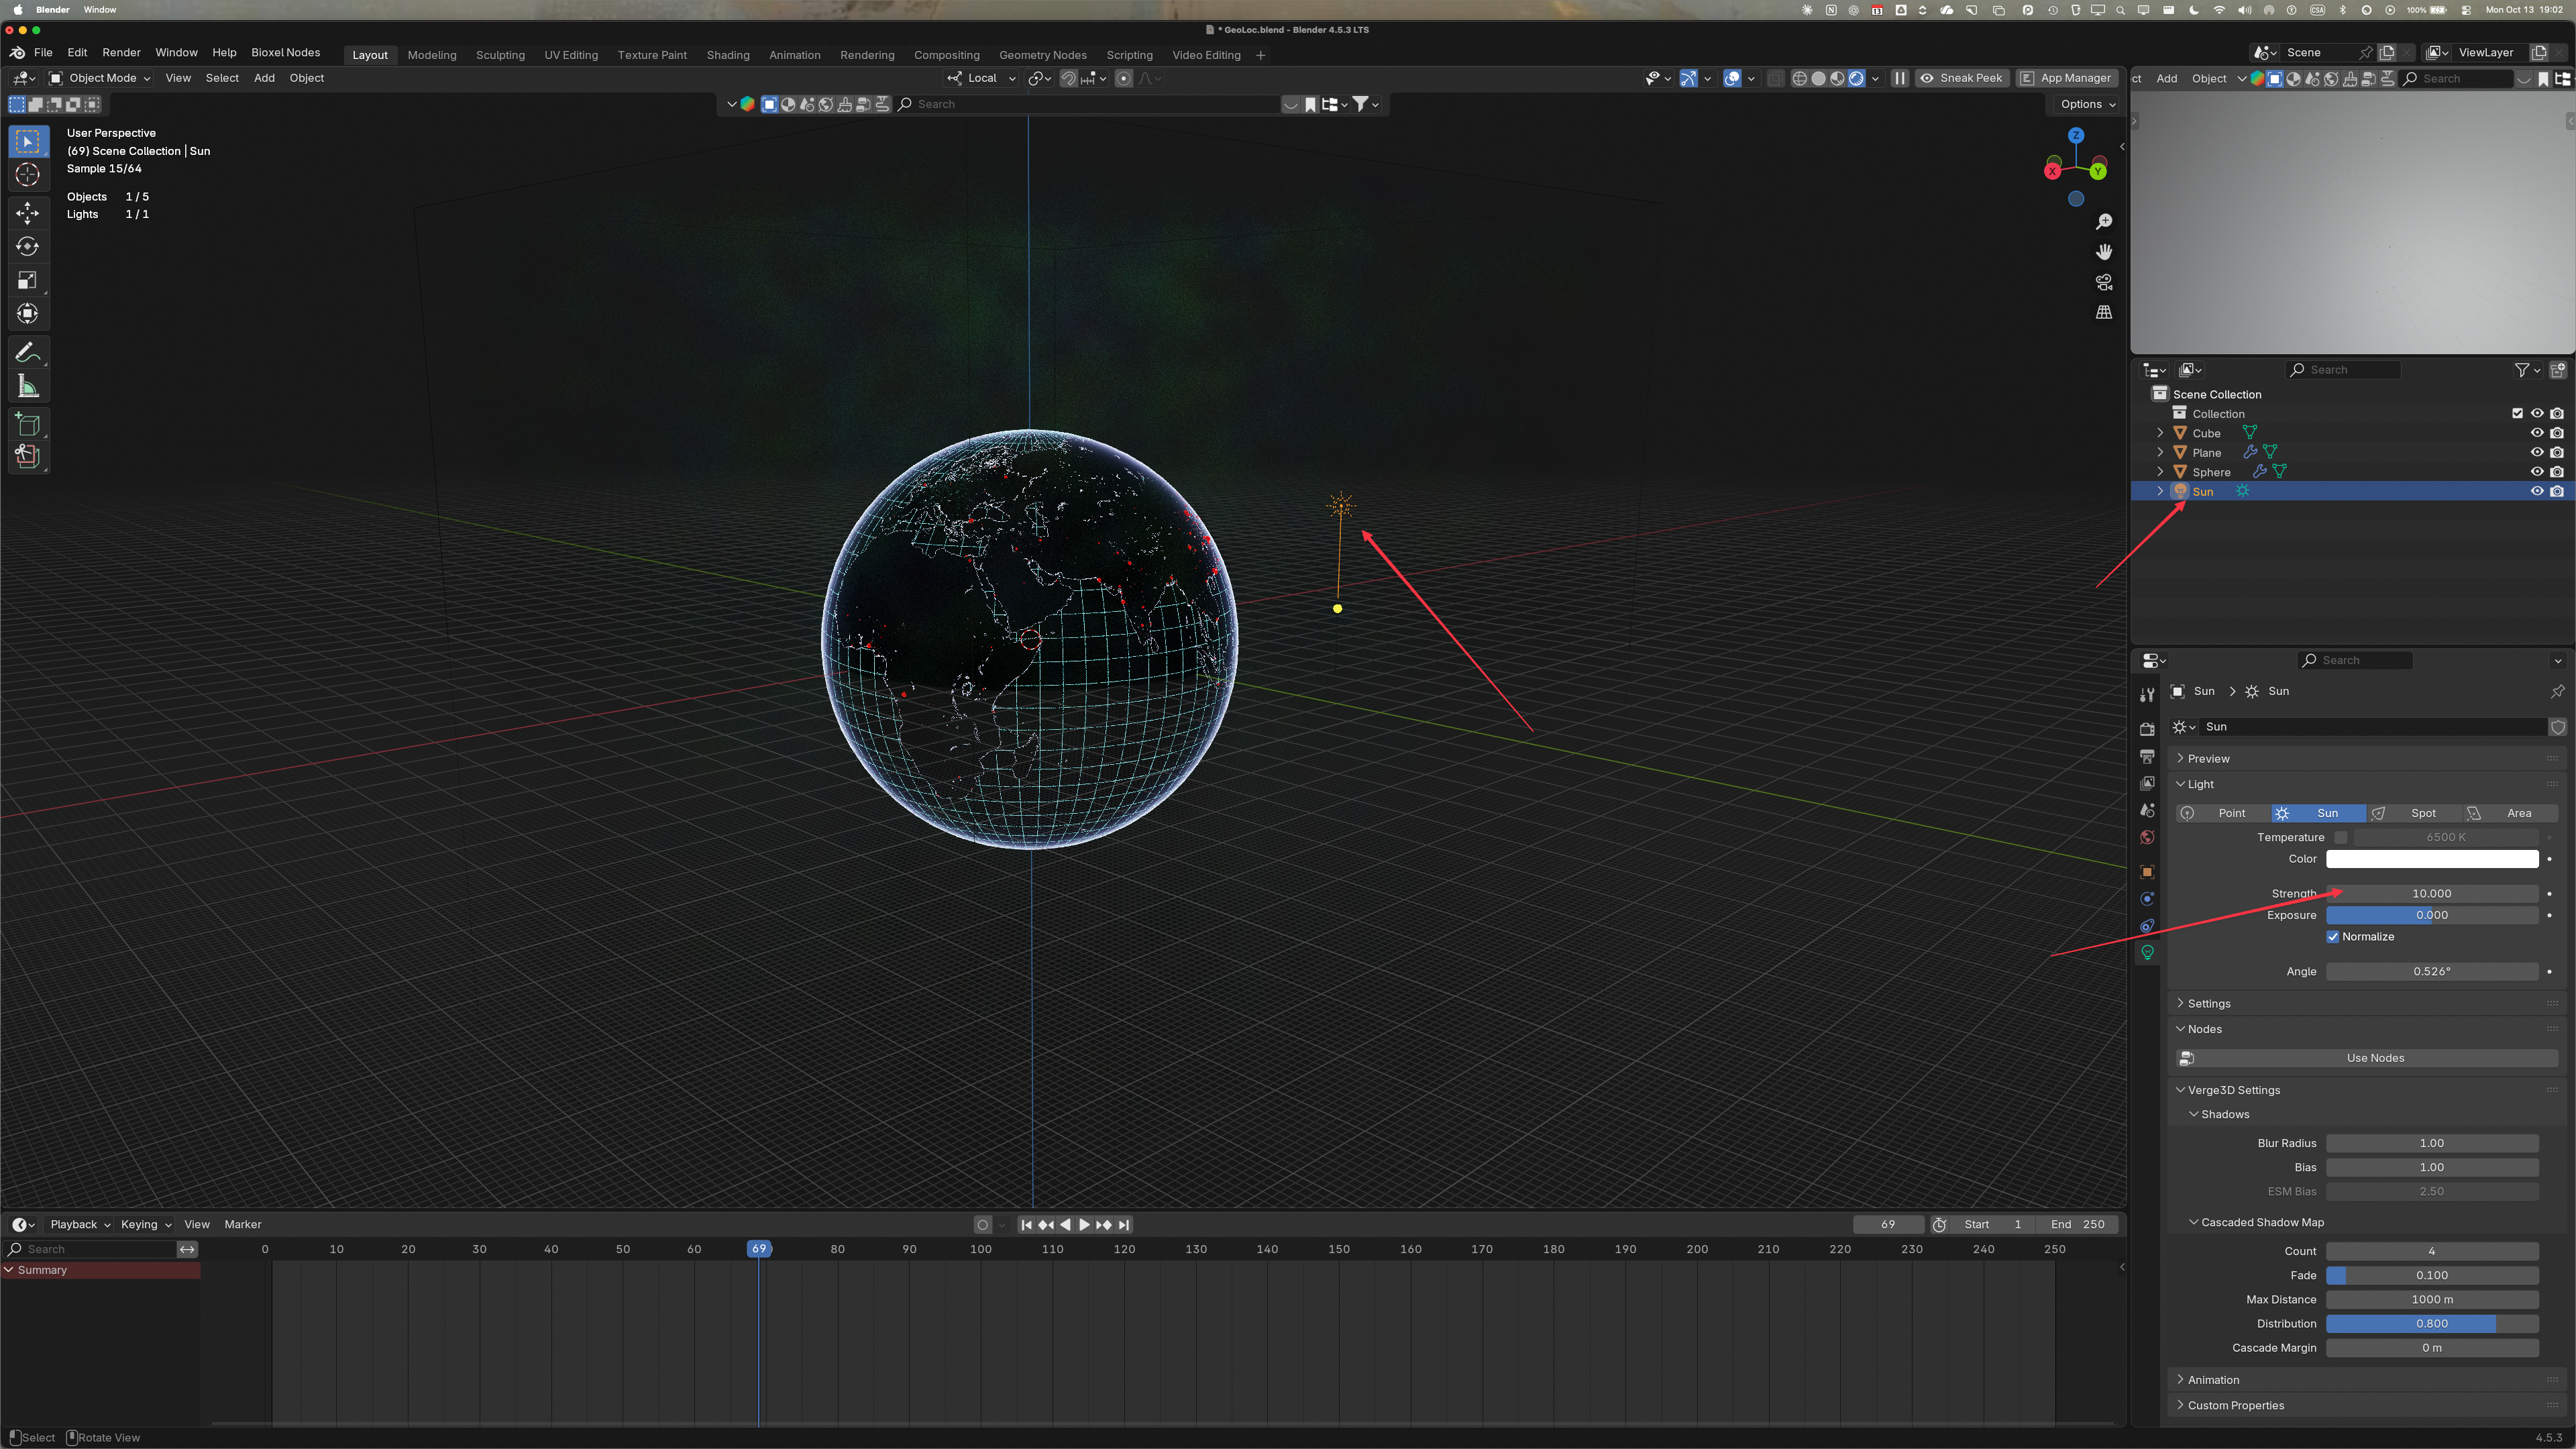This screenshot has height=1449, width=2576.
Task: Select the Scale tool
Action: (x=28, y=280)
